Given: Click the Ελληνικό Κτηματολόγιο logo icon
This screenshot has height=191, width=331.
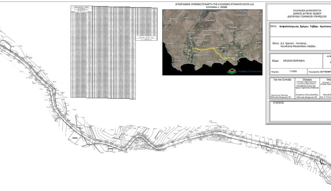Looking at the screenshot, I should pos(232,71).
